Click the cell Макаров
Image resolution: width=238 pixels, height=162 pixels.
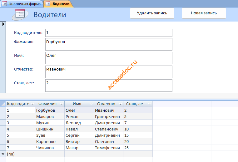[x=50, y=116]
